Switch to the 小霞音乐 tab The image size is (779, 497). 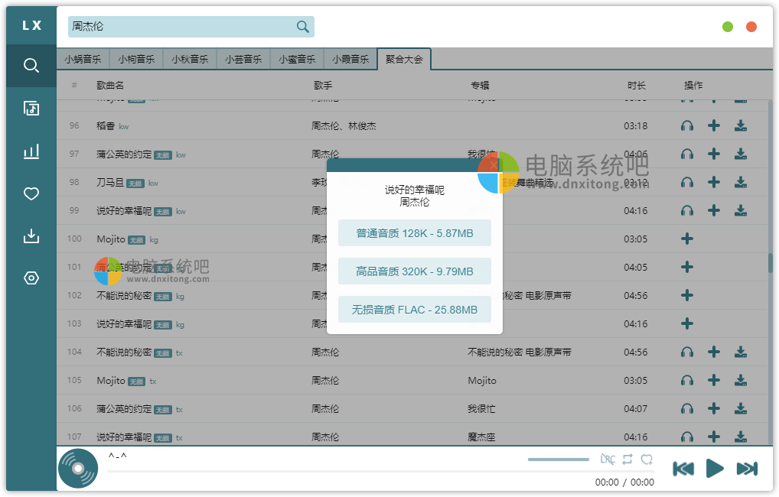[x=350, y=59]
